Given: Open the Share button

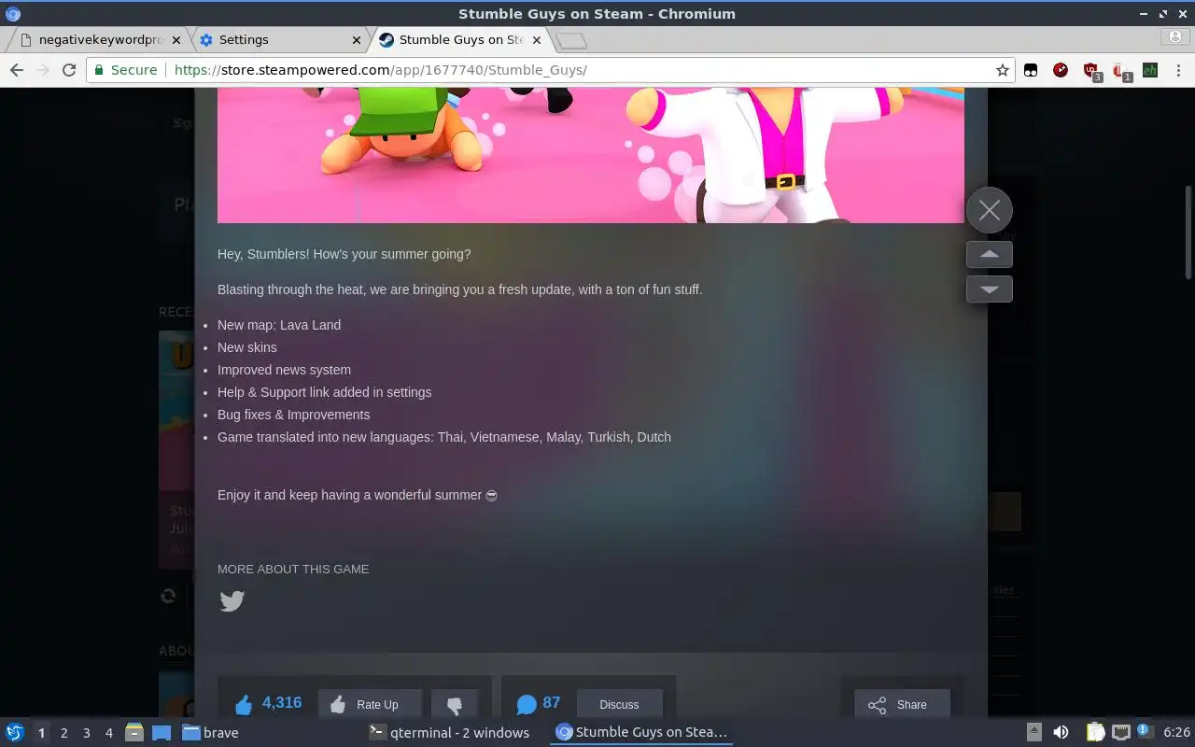Looking at the screenshot, I should tap(902, 704).
